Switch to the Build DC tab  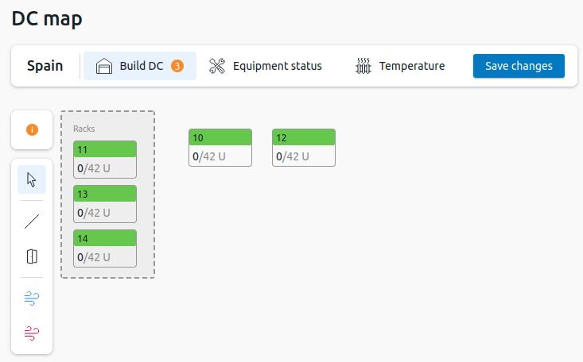(141, 66)
